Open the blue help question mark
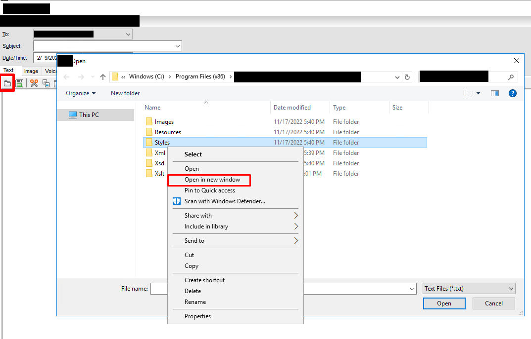This screenshot has height=339, width=531. click(513, 93)
